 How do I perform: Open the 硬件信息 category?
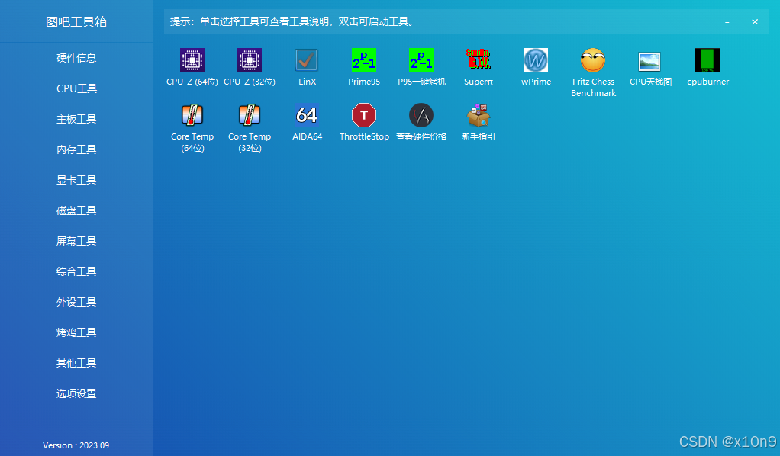[76, 58]
